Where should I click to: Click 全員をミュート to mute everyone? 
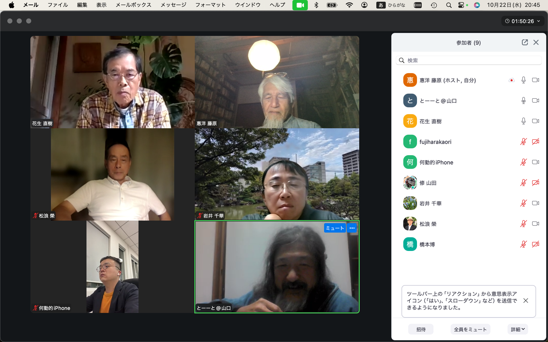click(x=470, y=329)
